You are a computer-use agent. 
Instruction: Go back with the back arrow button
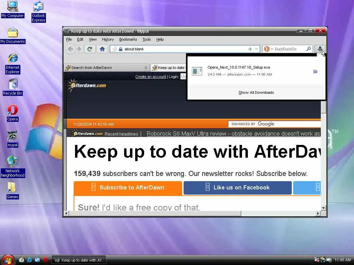[x=71, y=49]
